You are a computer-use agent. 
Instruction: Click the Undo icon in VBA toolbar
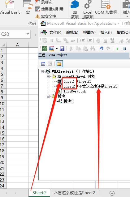pyautogui.click(x=102, y=49)
